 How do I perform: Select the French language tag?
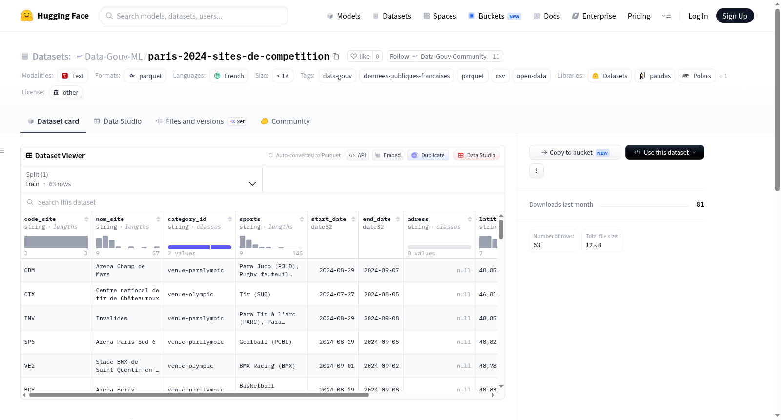[x=229, y=76]
